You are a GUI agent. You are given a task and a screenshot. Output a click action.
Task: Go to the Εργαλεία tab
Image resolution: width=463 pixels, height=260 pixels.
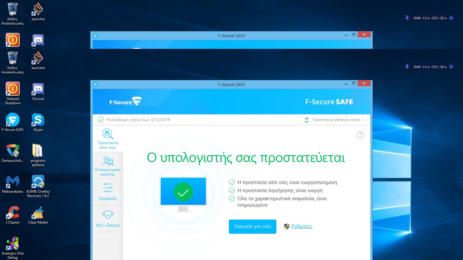[108, 192]
